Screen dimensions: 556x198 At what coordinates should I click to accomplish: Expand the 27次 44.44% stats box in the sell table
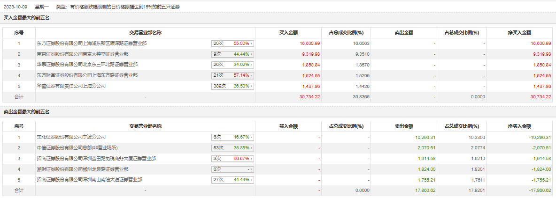[x=232, y=180]
